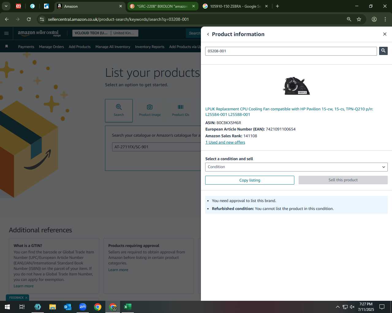The width and height of the screenshot is (392, 313).
Task: Go back using the Product information chevron
Action: click(208, 34)
